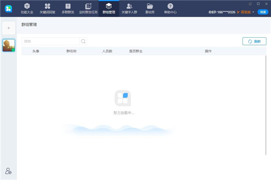271x180 pixels.
Task: Click the 搜索 search input field
Action: point(51,41)
